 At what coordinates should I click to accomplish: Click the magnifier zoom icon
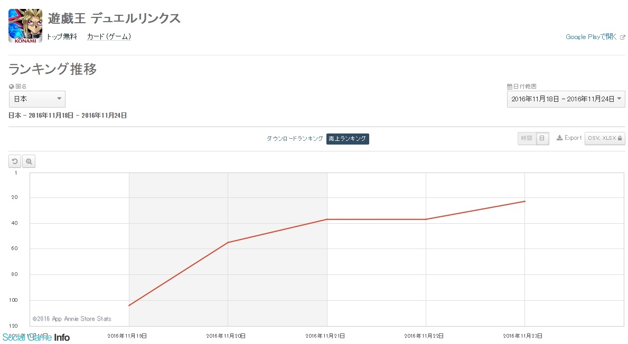(x=29, y=161)
